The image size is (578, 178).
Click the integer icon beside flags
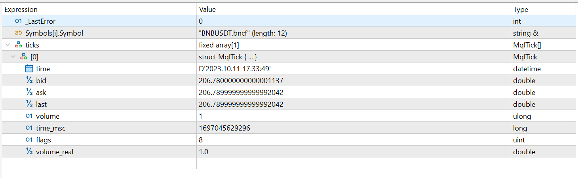(29, 140)
